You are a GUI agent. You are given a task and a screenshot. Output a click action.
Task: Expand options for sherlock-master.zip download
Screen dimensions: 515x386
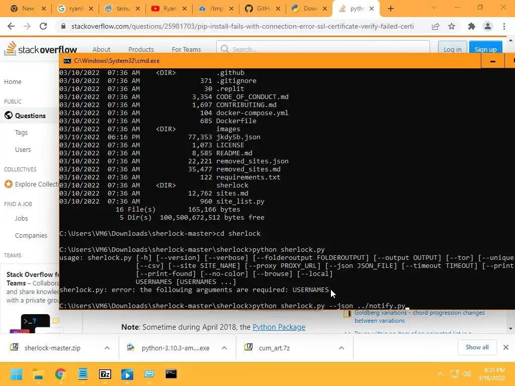107,348
